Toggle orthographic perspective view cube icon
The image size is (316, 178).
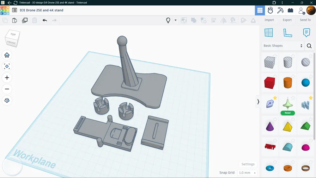tap(7, 100)
